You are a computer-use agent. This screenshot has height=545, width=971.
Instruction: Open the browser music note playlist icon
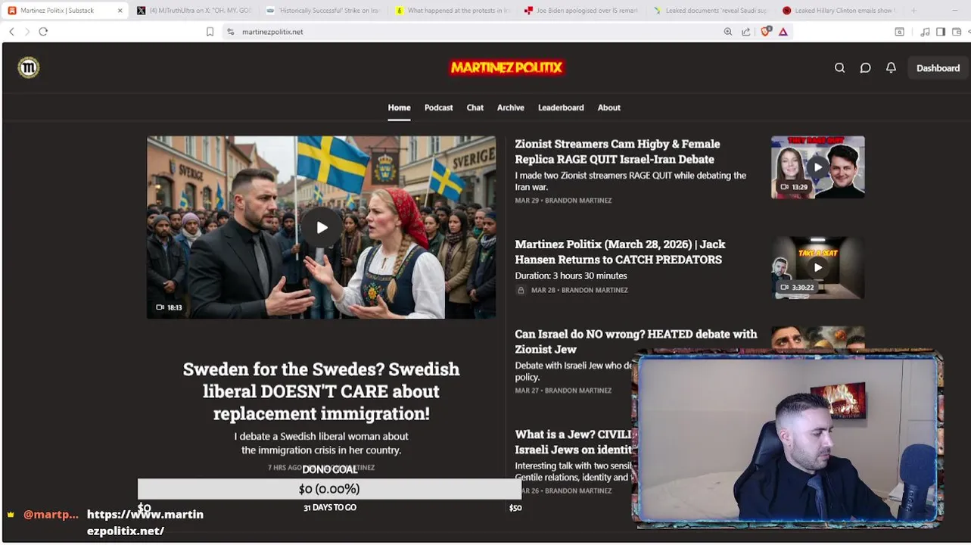925,32
